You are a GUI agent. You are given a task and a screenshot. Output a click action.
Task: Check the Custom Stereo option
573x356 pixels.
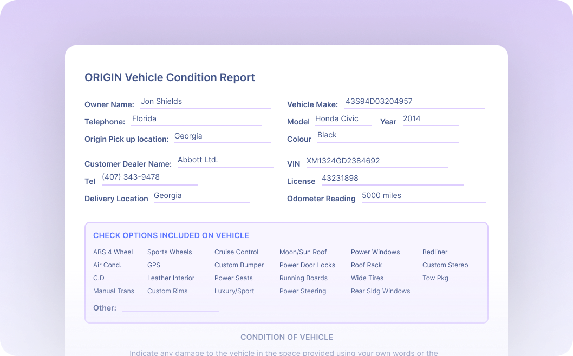point(445,265)
